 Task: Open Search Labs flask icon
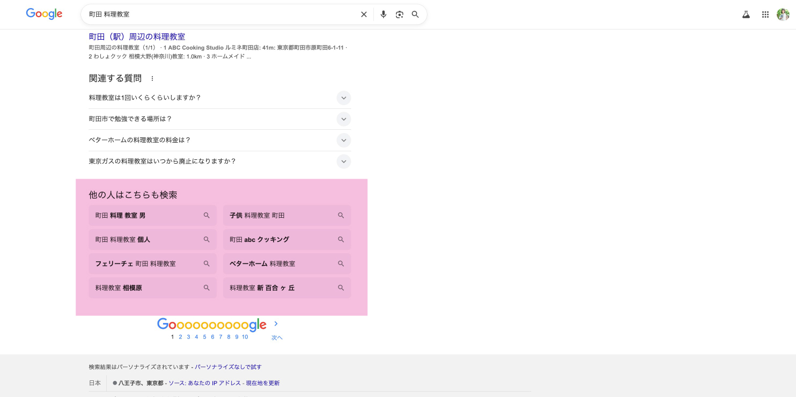point(746,14)
